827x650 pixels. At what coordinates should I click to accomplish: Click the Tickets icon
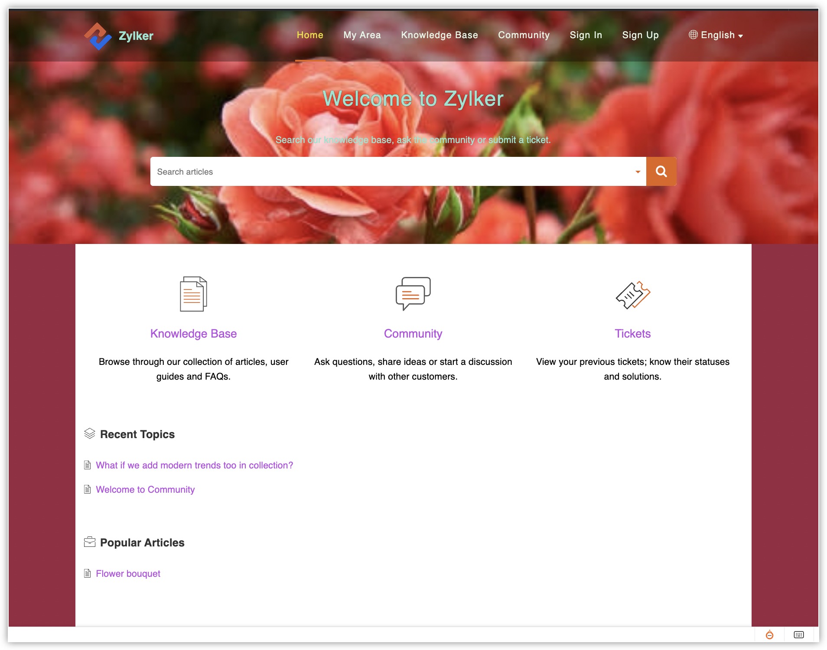coord(633,295)
